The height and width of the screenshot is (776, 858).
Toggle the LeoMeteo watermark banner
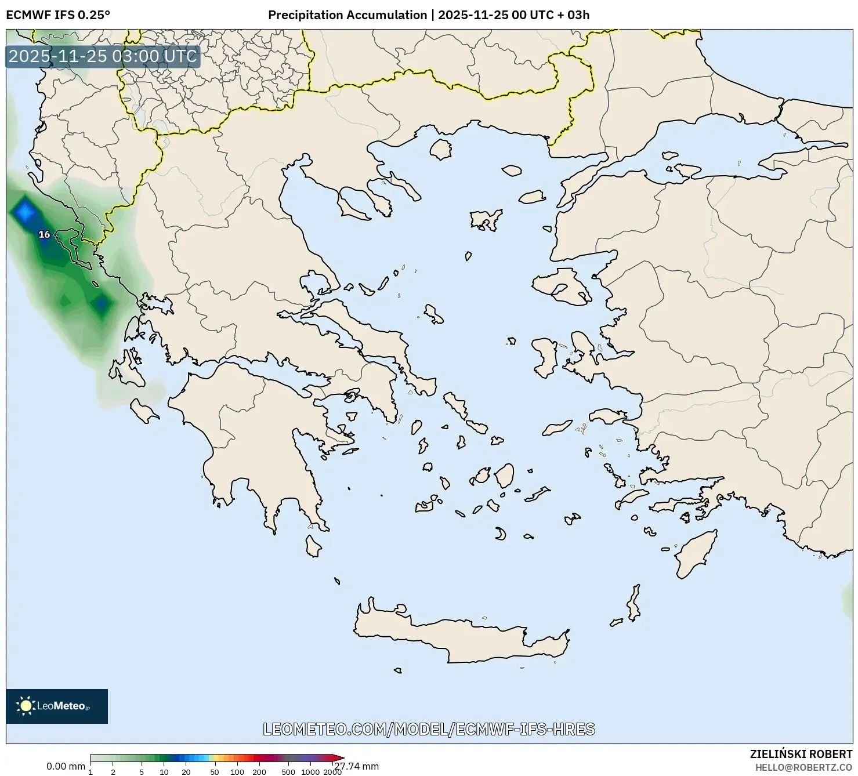pos(56,707)
